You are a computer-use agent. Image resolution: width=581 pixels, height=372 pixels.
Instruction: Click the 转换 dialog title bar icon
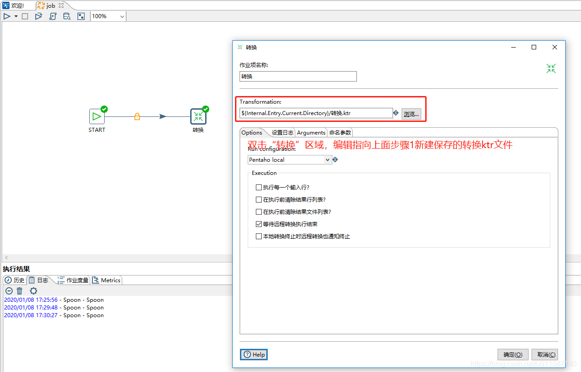coord(240,47)
